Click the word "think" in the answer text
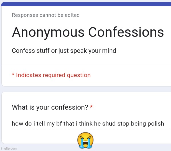This screenshot has width=171, height=151. (x=86, y=124)
